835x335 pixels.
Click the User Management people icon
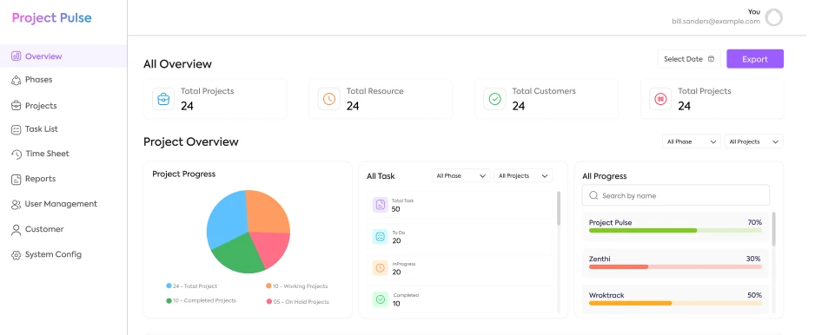16,204
